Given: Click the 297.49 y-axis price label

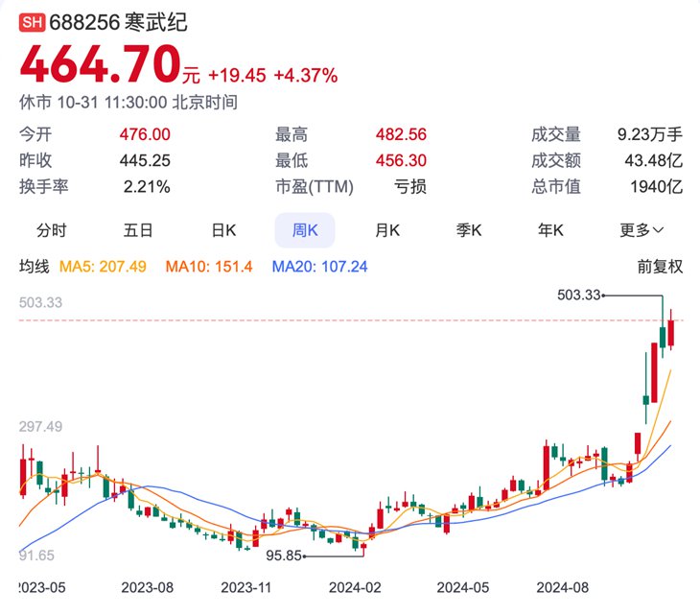Looking at the screenshot, I should [x=40, y=427].
